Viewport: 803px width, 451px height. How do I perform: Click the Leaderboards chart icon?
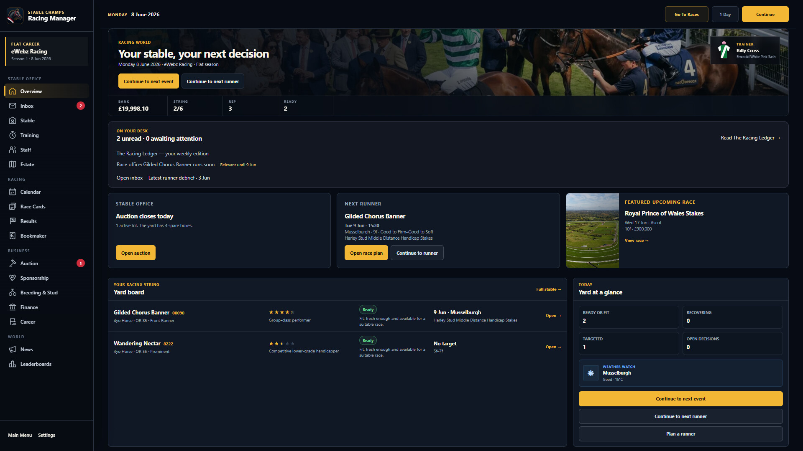click(13, 364)
